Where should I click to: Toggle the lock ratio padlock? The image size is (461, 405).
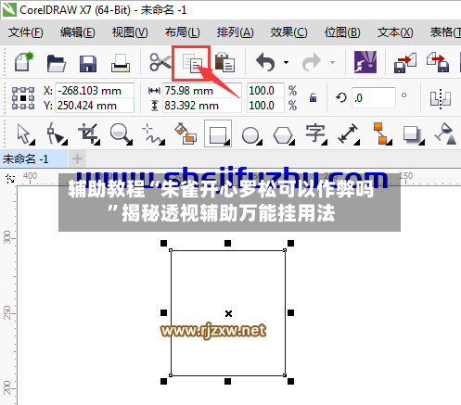[x=313, y=98]
